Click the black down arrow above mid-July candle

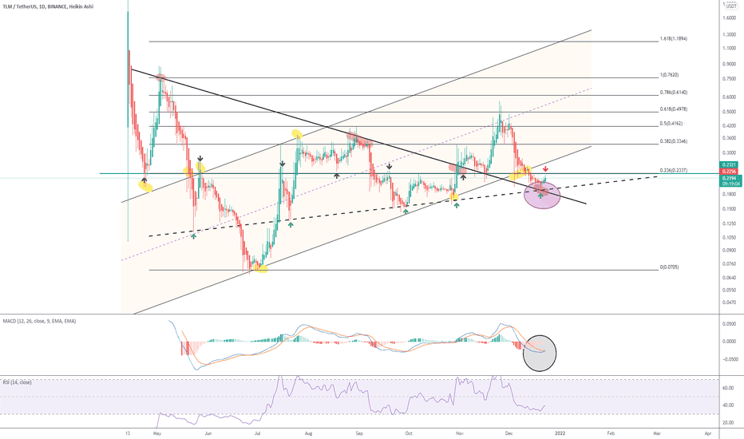coord(283,164)
